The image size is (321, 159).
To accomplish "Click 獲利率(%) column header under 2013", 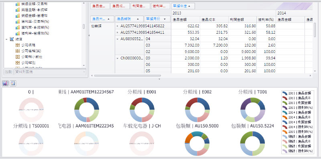I will (266, 20).
